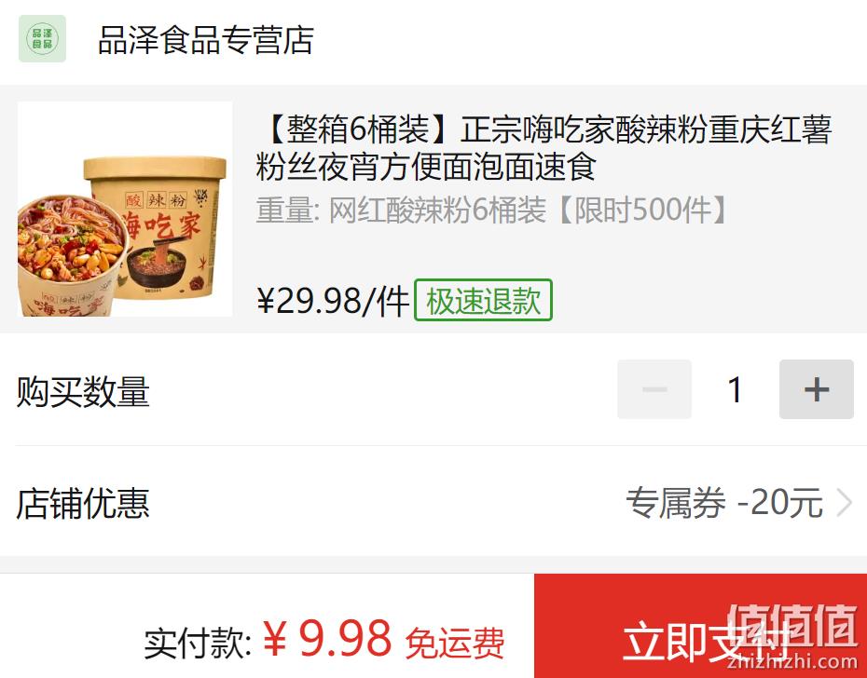Open the 嗨吃家 酸辣粉 product thumbnail
The image size is (867, 678).
125,209
